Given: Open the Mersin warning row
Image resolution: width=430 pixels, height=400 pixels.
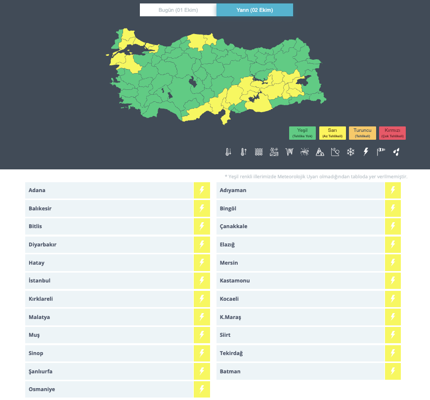Looking at the screenshot, I should click(308, 262).
